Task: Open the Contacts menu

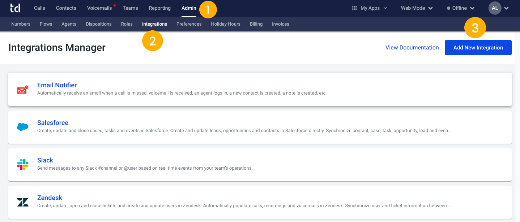Action: 66,8
